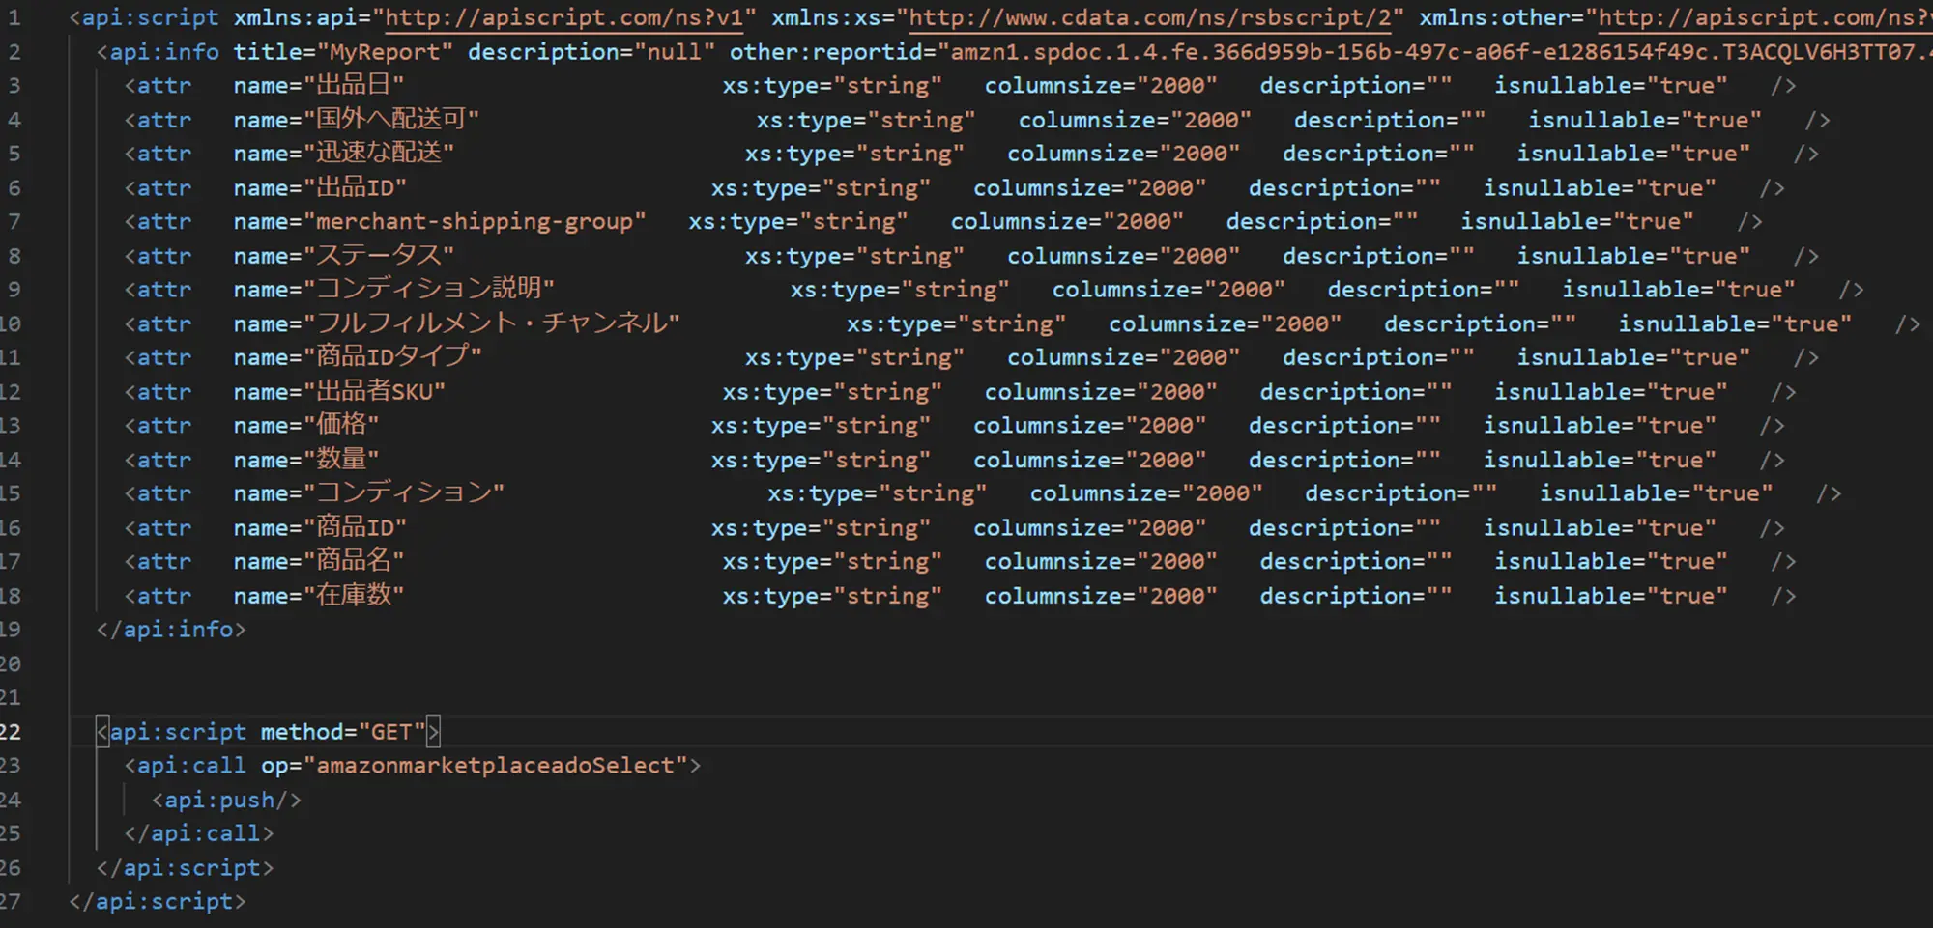The width and height of the screenshot is (1933, 928).
Task: Click the attribute name "価格"
Action: (341, 426)
